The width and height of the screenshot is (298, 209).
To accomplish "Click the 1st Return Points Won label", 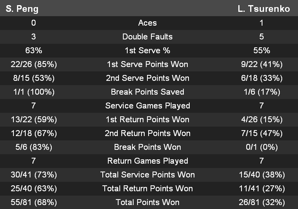I will (147, 119).
